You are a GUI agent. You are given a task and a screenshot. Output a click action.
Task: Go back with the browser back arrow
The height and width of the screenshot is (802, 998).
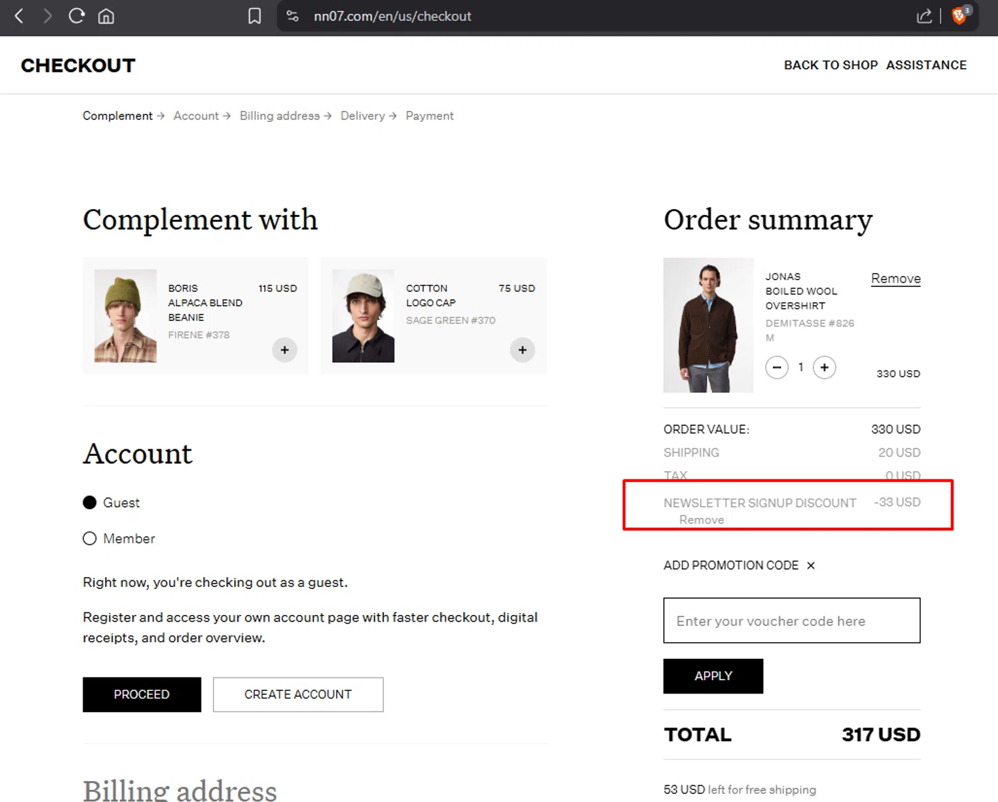[19, 16]
